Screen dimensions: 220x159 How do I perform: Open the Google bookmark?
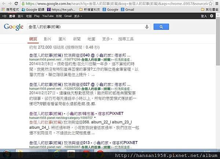coord(111,10)
